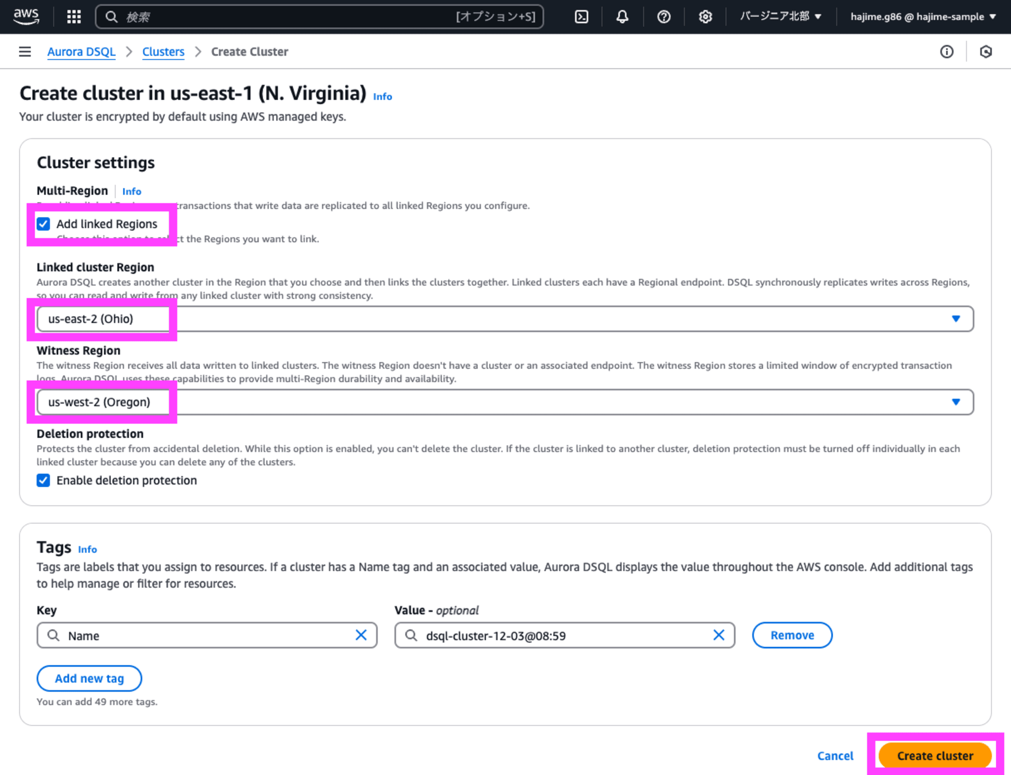1011x775 pixels.
Task: Click the Create Cluster breadcrumb text
Action: 250,52
